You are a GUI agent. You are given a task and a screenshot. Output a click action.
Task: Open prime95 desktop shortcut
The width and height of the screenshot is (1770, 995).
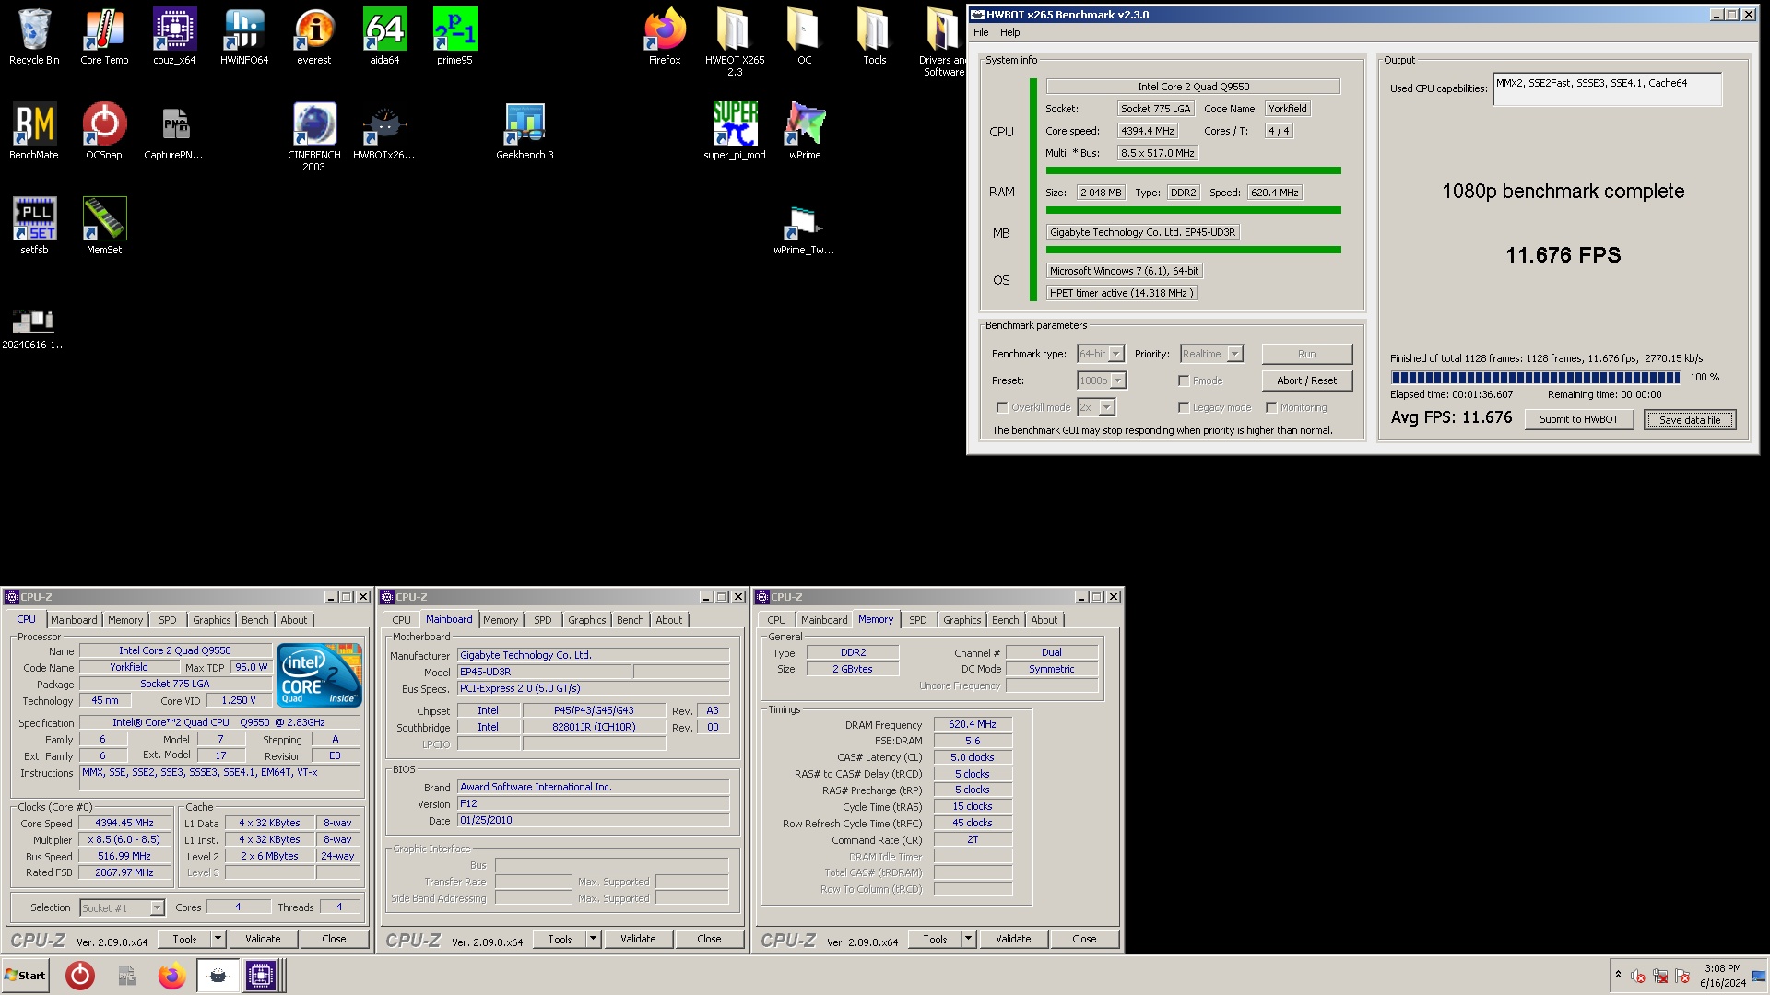point(454,37)
